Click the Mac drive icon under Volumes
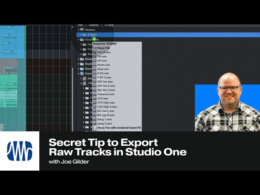The image size is (260, 195). point(84,78)
